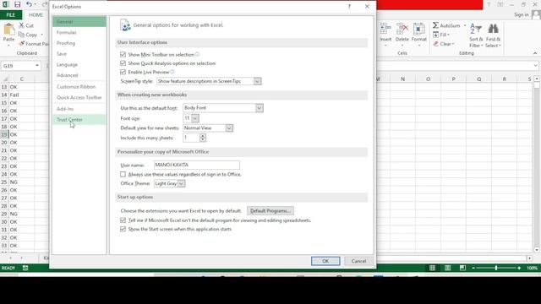Click the Sort & Filter icon
Viewport: 541px width, 304px height.
click(x=476, y=30)
